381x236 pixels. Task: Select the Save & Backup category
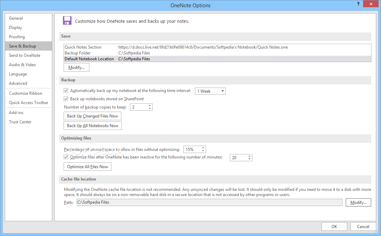pos(29,46)
